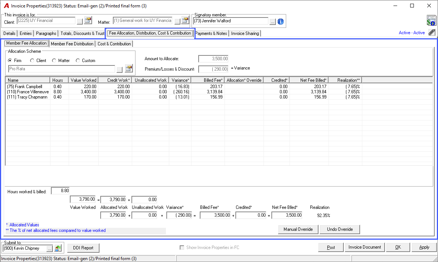Select the Custom allocation scheme radio
This screenshot has height=262, width=438.
coord(78,61)
